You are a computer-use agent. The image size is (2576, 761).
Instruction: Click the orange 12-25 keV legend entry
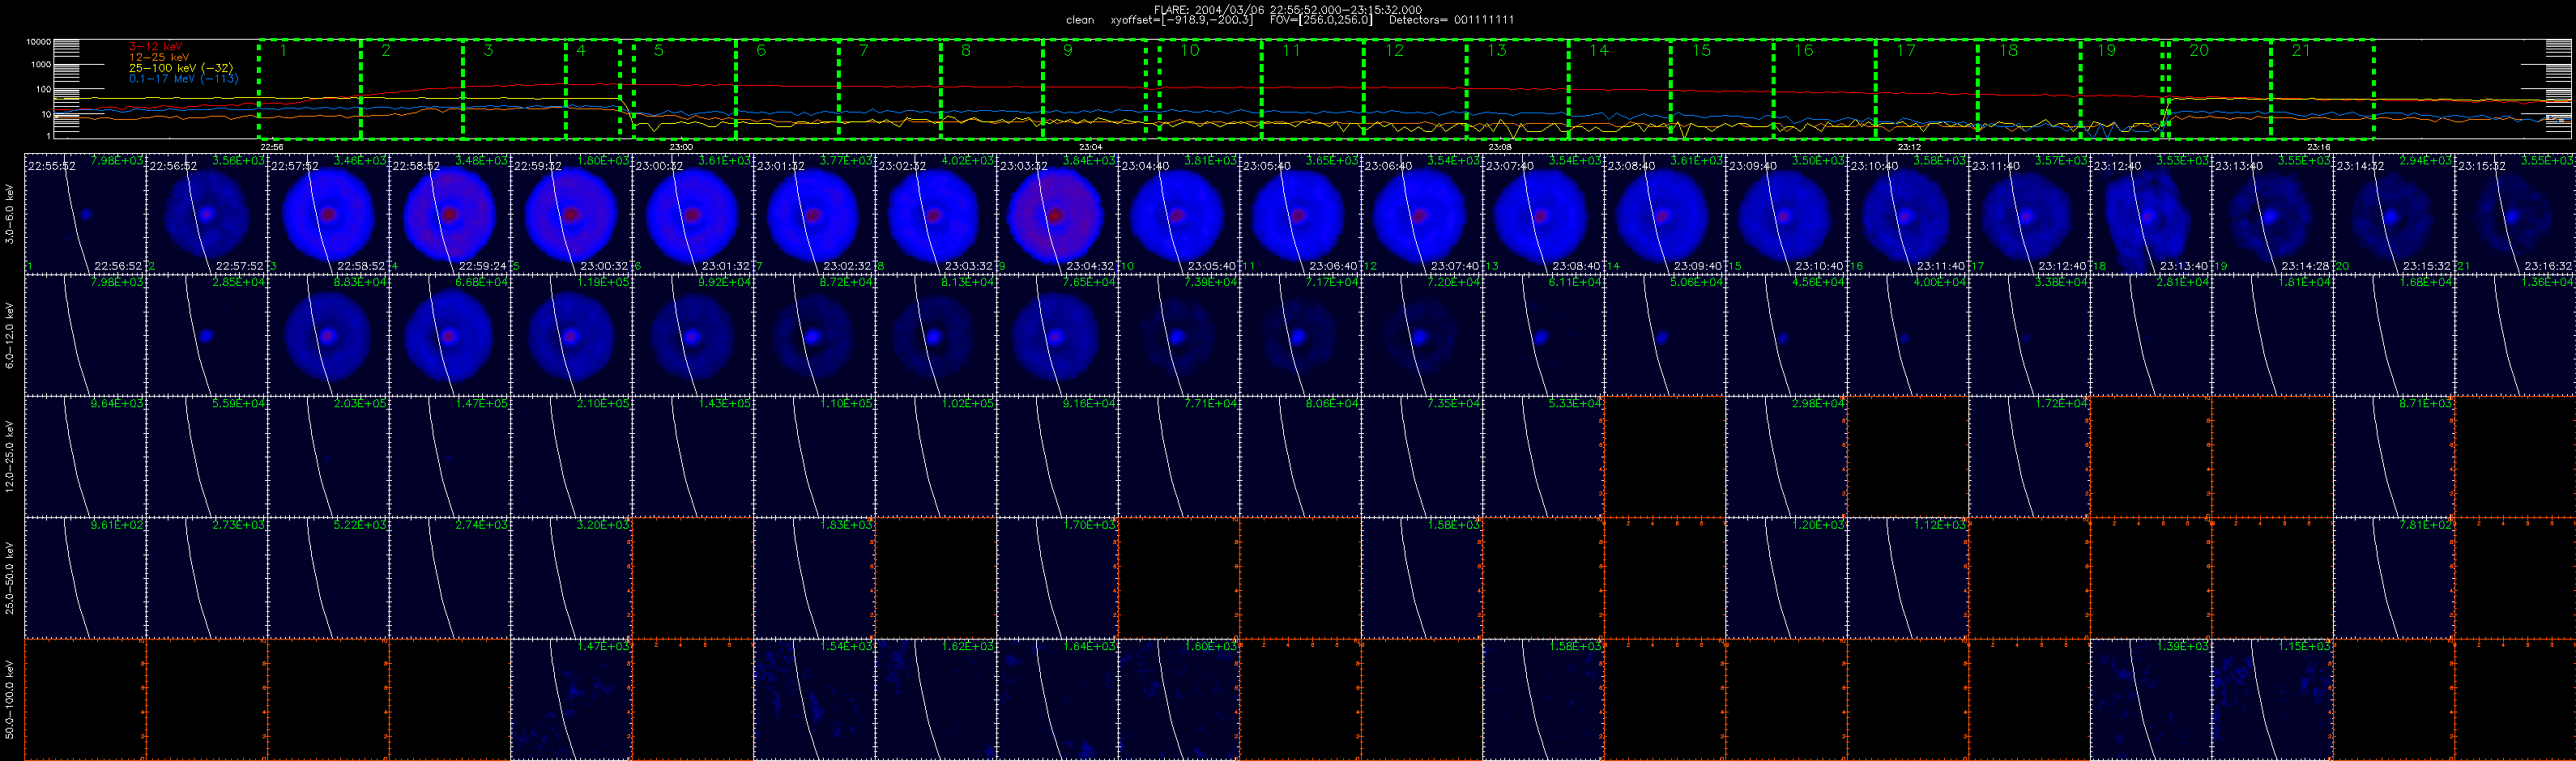[159, 57]
